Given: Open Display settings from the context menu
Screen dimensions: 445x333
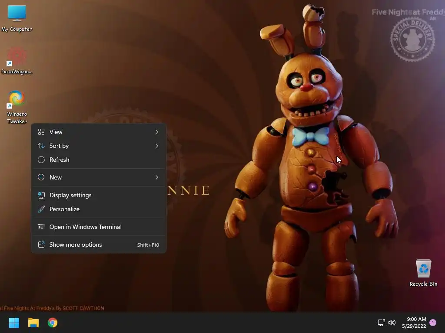Looking at the screenshot, I should [x=99, y=196].
